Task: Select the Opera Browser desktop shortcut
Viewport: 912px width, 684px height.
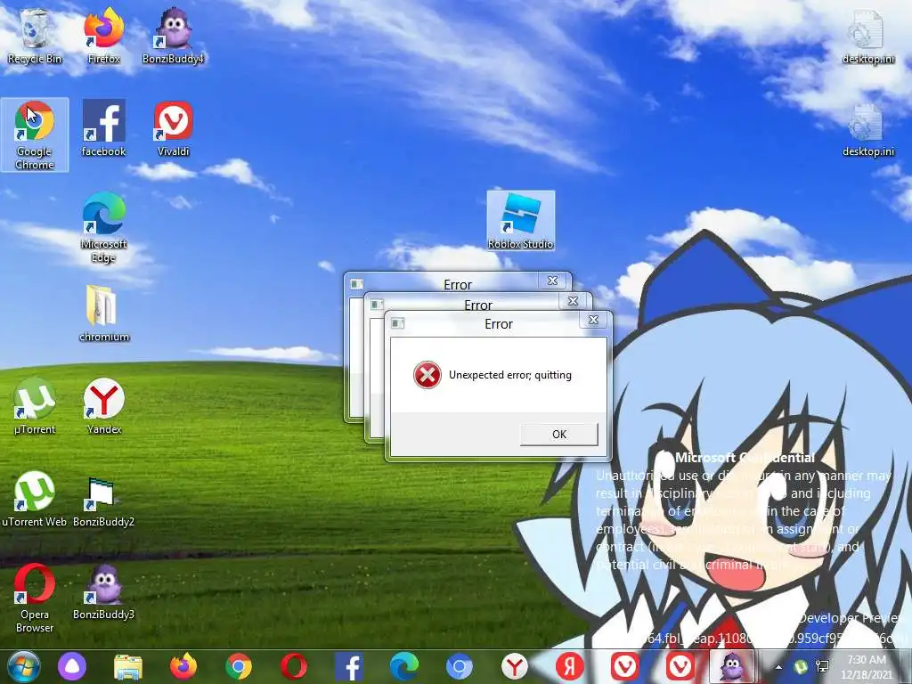Action: [35, 598]
